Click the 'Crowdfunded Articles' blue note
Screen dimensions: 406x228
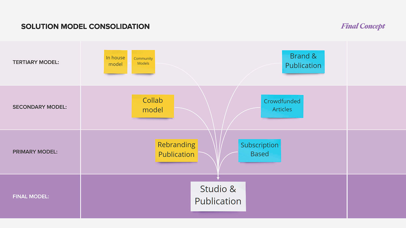click(282, 106)
